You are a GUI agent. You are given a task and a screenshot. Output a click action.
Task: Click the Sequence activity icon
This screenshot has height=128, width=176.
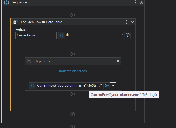[x=6, y=2]
